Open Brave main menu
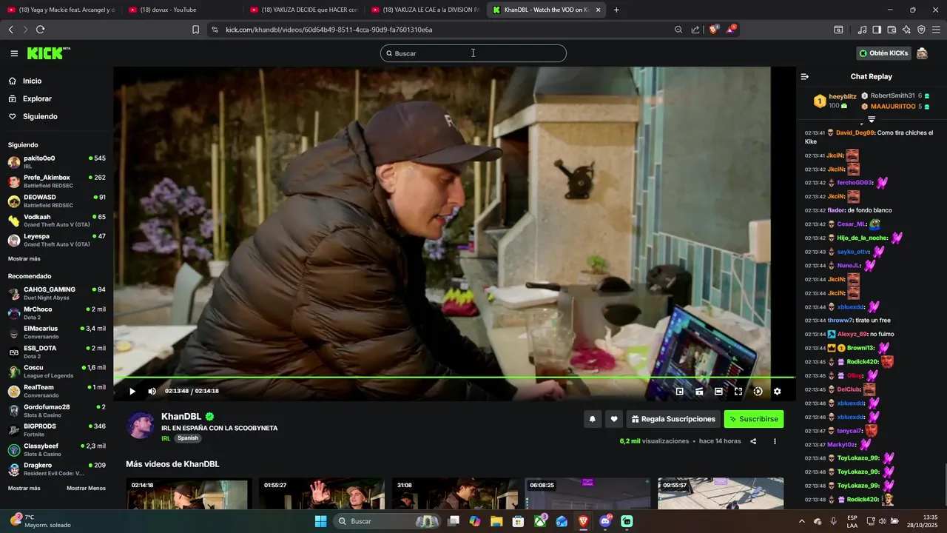 pyautogui.click(x=937, y=30)
